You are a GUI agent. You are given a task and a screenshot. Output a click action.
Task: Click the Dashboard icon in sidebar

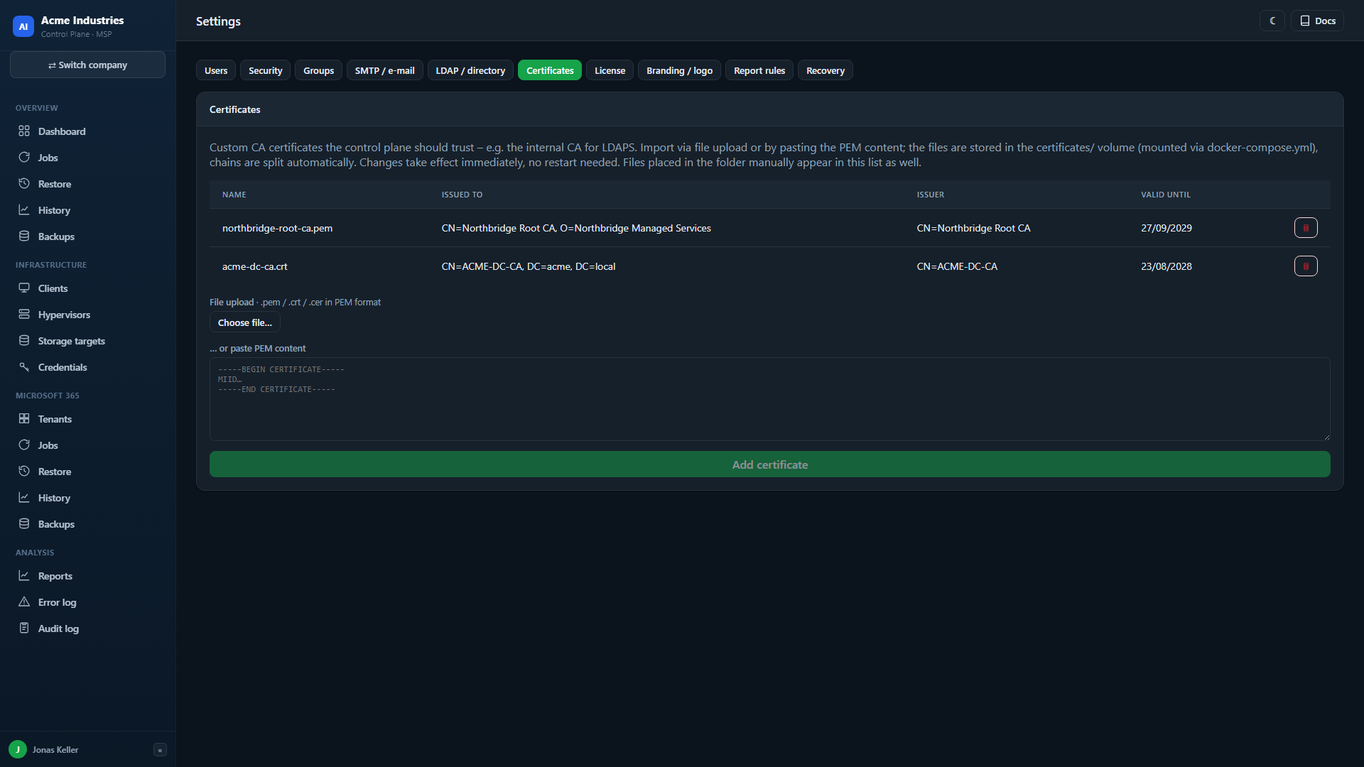coord(24,131)
